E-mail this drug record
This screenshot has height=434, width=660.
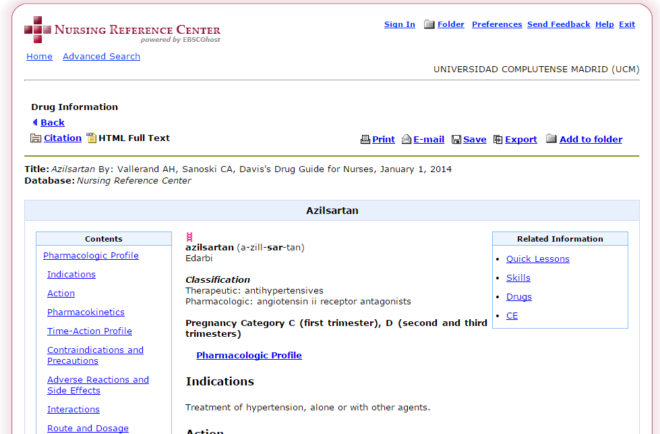click(x=429, y=140)
